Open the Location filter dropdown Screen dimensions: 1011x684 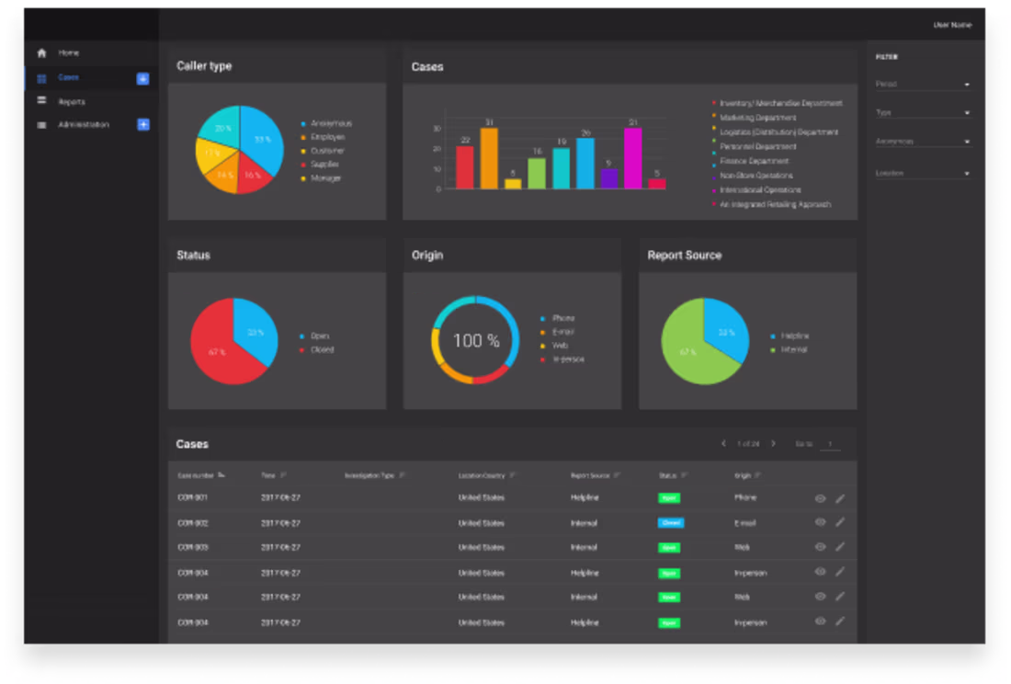924,173
